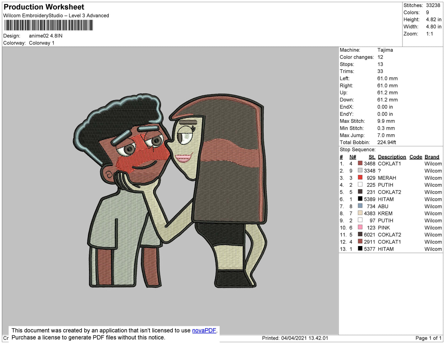Click the stitch count 6021 in row 11
The width and height of the screenshot is (445, 344).
tap(370, 234)
